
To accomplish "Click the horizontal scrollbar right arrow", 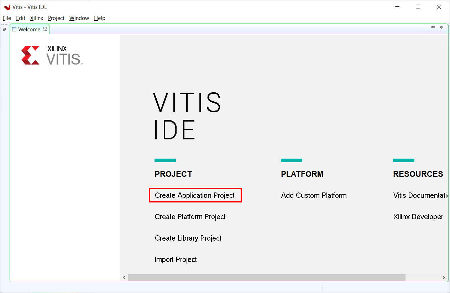I will [x=444, y=277].
